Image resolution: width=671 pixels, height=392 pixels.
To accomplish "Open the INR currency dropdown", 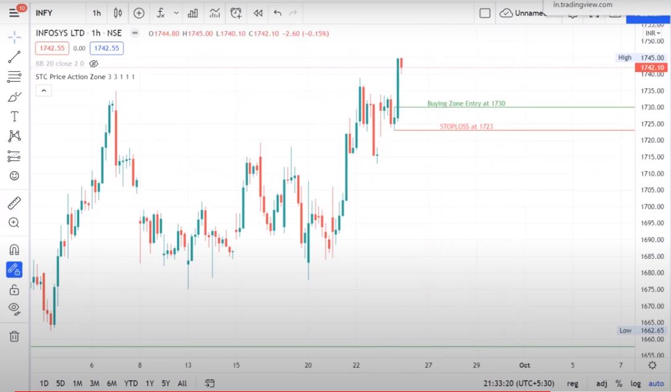I will click(x=652, y=33).
